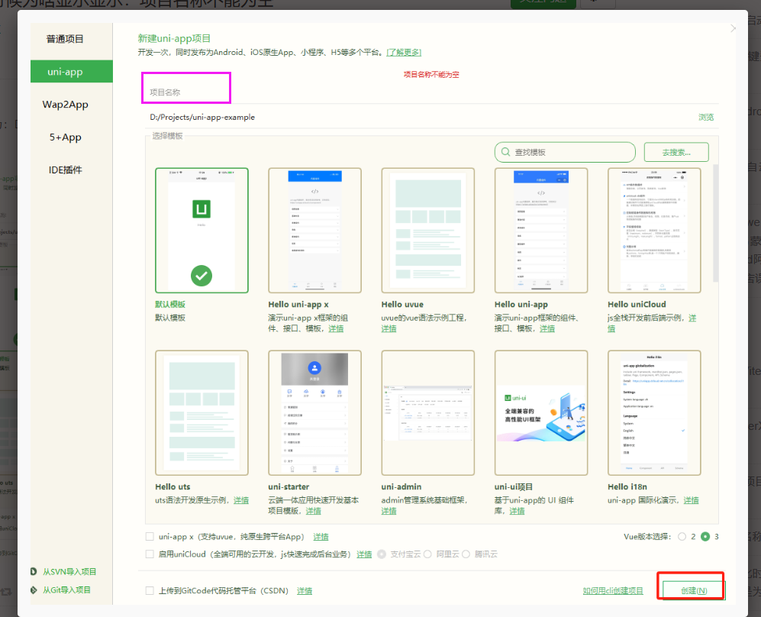The image size is (761, 617).
Task: Open the IDE插件 tab
Action: point(65,170)
